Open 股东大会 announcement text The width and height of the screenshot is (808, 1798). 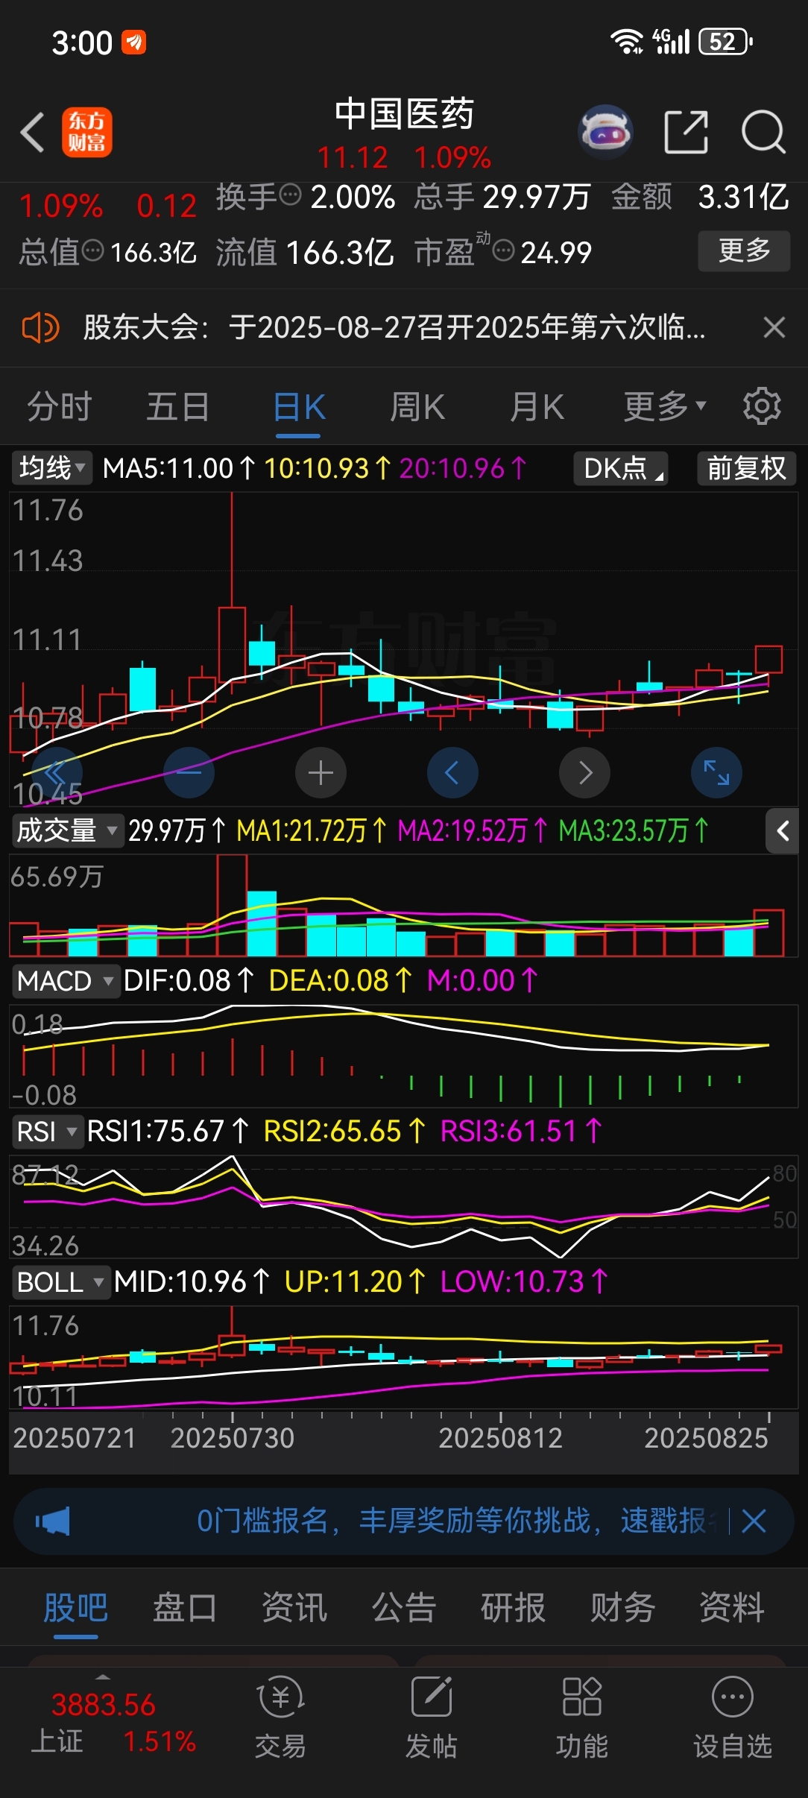click(x=394, y=327)
